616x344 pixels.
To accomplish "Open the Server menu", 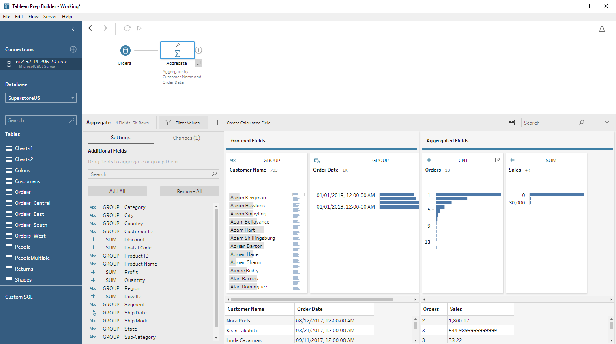I will [x=50, y=17].
